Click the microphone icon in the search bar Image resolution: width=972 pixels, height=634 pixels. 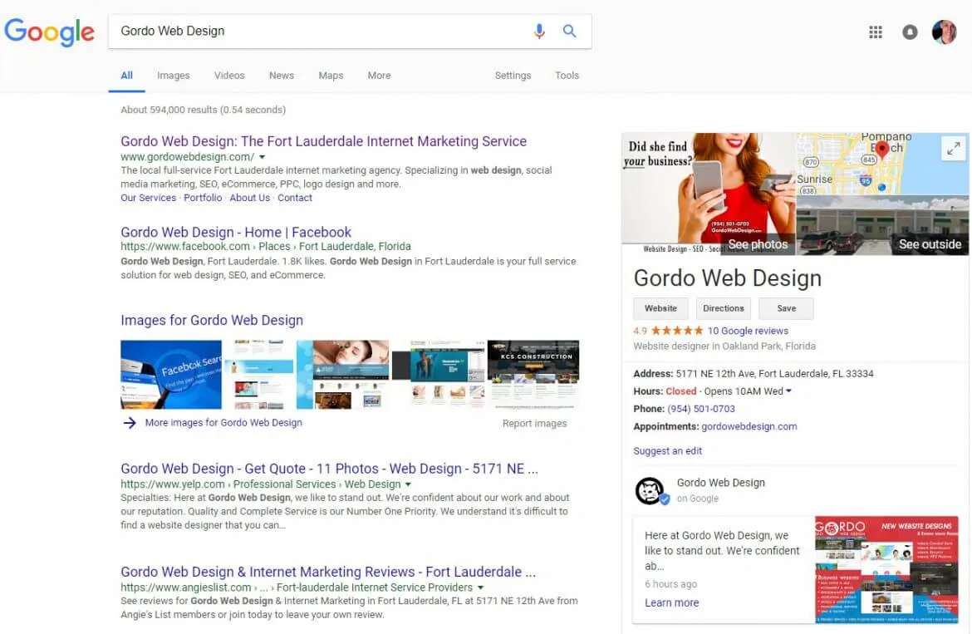pos(538,31)
